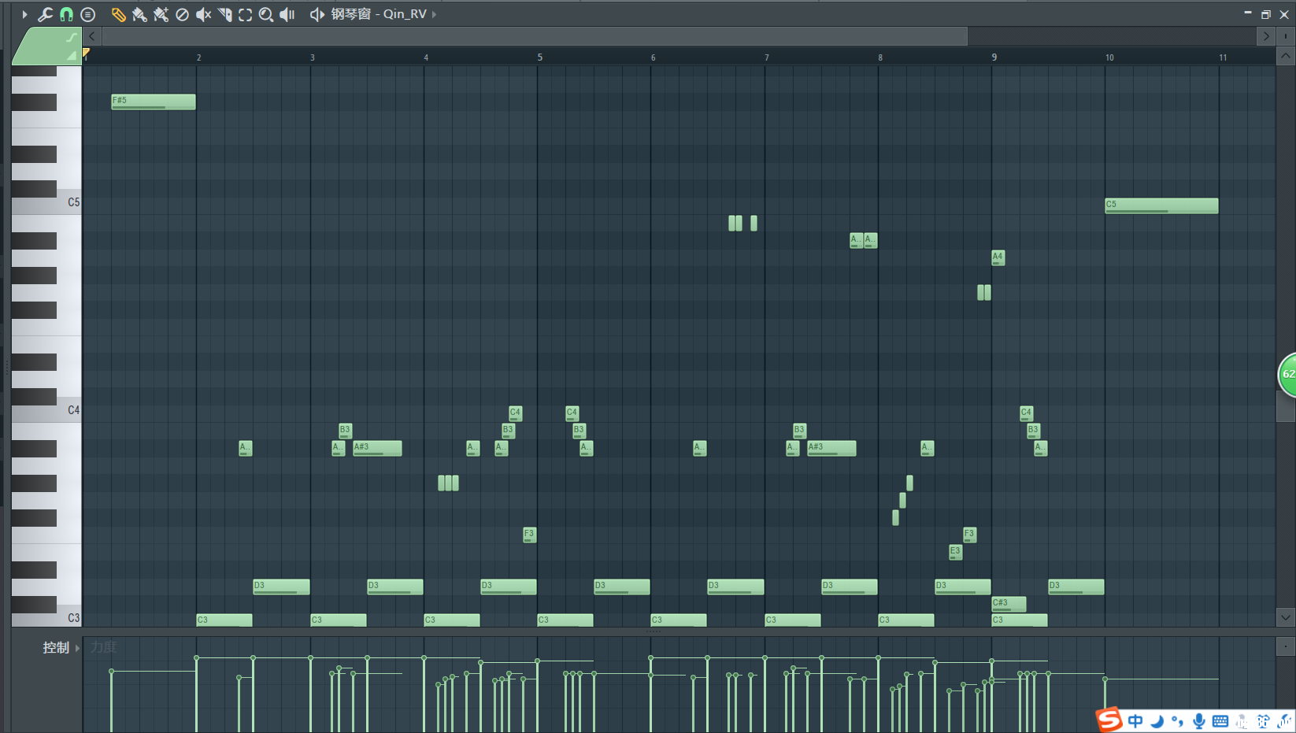Select the E3 note

[955, 552]
